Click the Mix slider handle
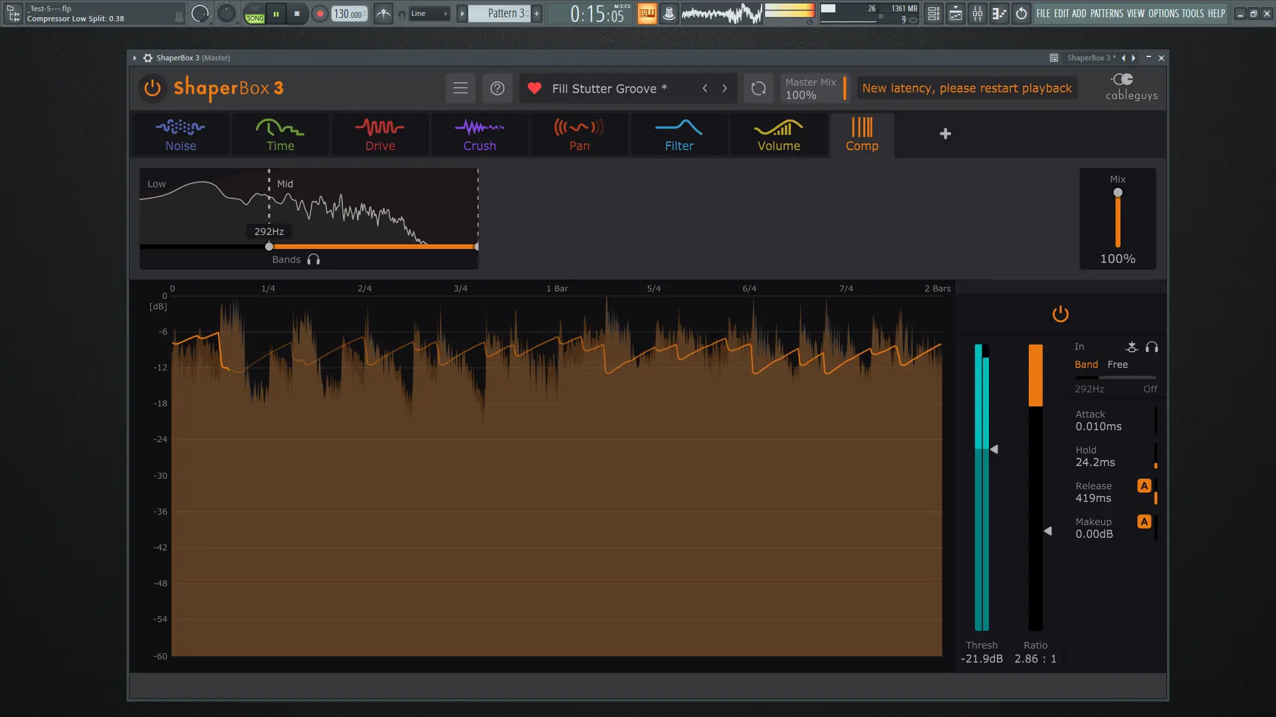 (x=1118, y=193)
